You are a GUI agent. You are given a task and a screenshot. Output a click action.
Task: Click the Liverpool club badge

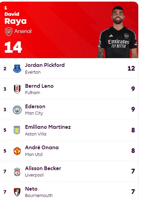[17, 171]
